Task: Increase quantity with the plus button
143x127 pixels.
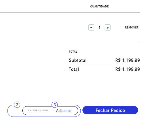Action: click(x=107, y=27)
